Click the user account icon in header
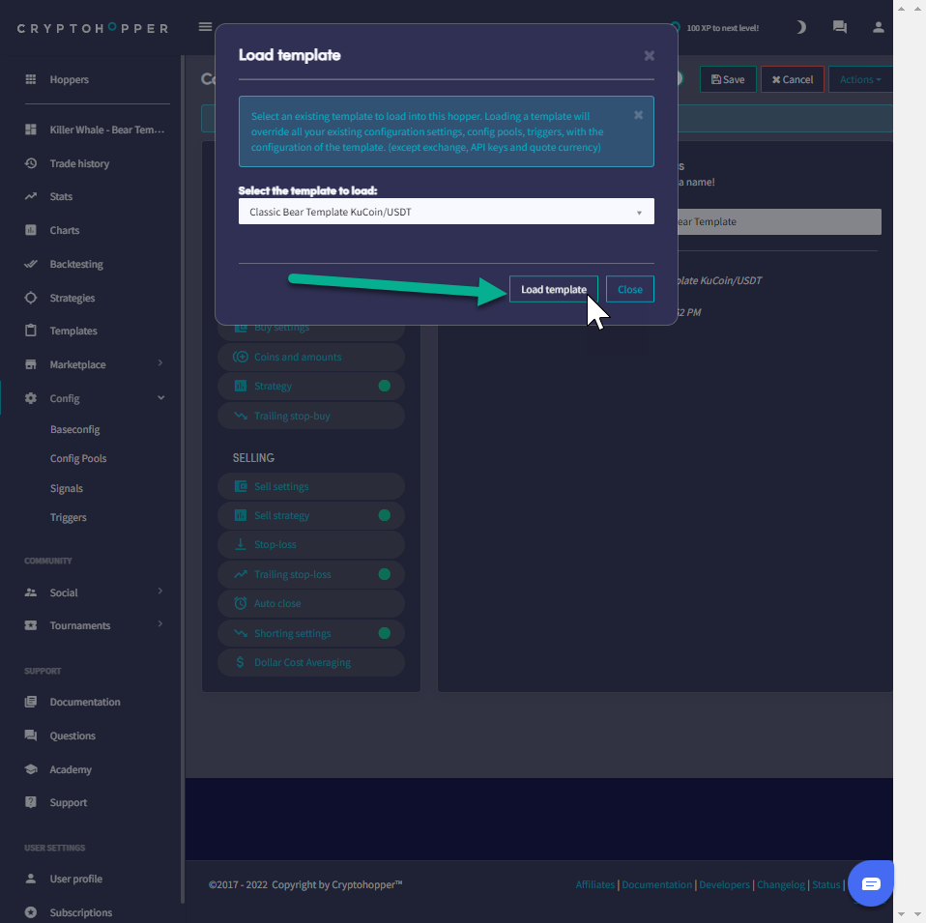 [x=878, y=27]
